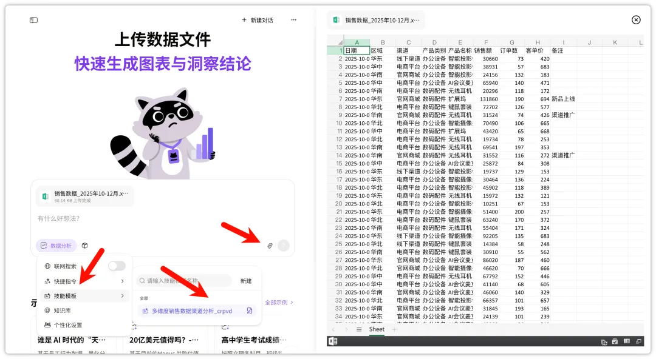Viewport: 656px width, 359px height.
Task: Click the 扩展坞 product cell in row 11
Action: (460, 131)
